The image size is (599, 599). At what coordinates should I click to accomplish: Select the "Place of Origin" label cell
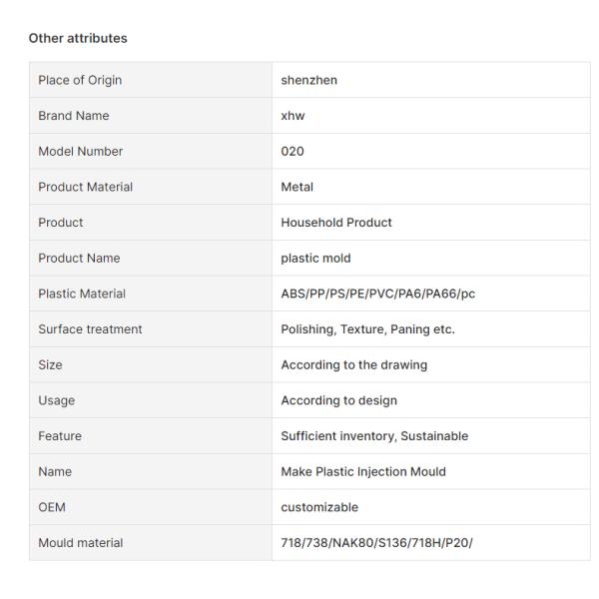pyautogui.click(x=80, y=80)
